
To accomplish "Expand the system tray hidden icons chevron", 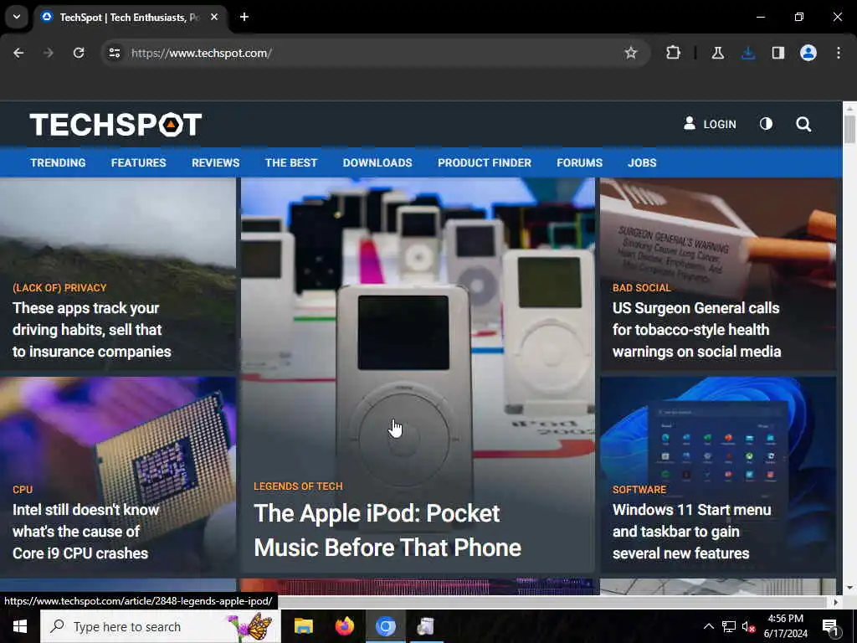I will tap(708, 626).
